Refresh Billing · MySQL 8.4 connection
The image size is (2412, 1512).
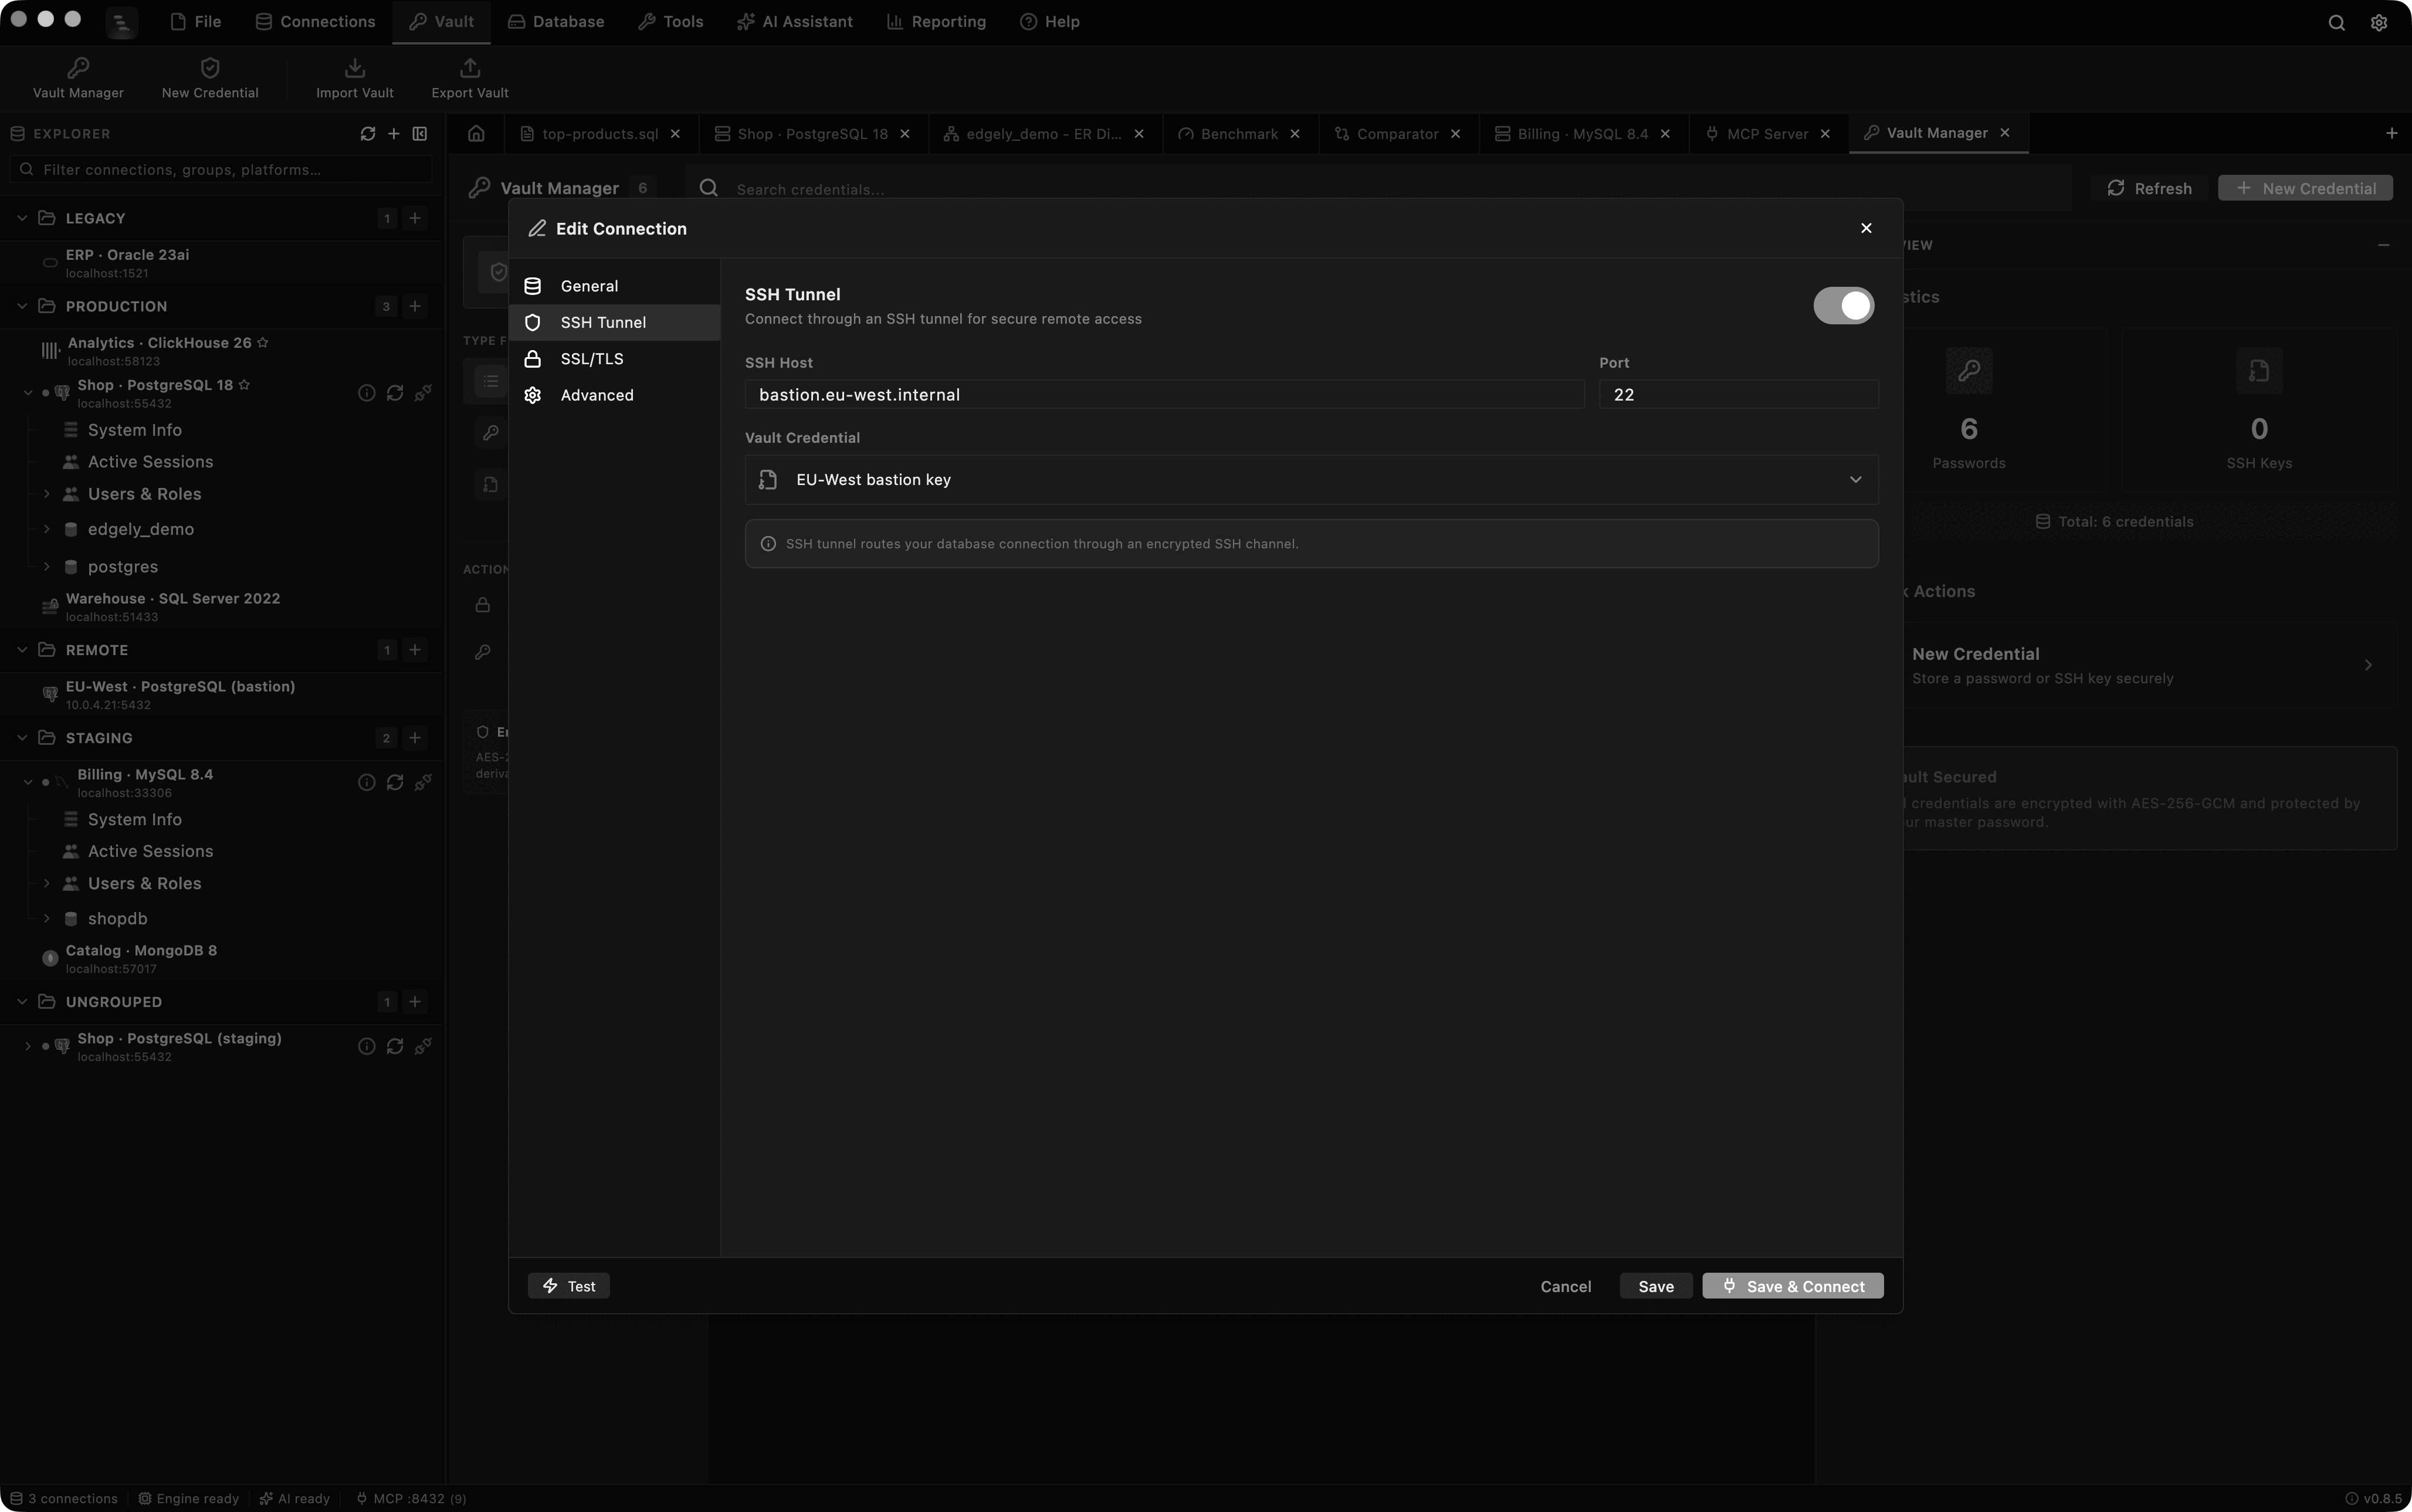pyautogui.click(x=395, y=782)
